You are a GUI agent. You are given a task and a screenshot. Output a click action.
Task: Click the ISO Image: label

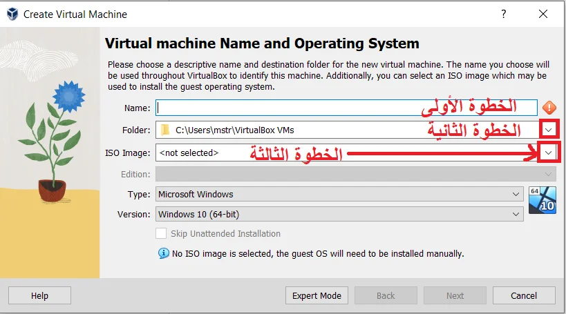127,153
